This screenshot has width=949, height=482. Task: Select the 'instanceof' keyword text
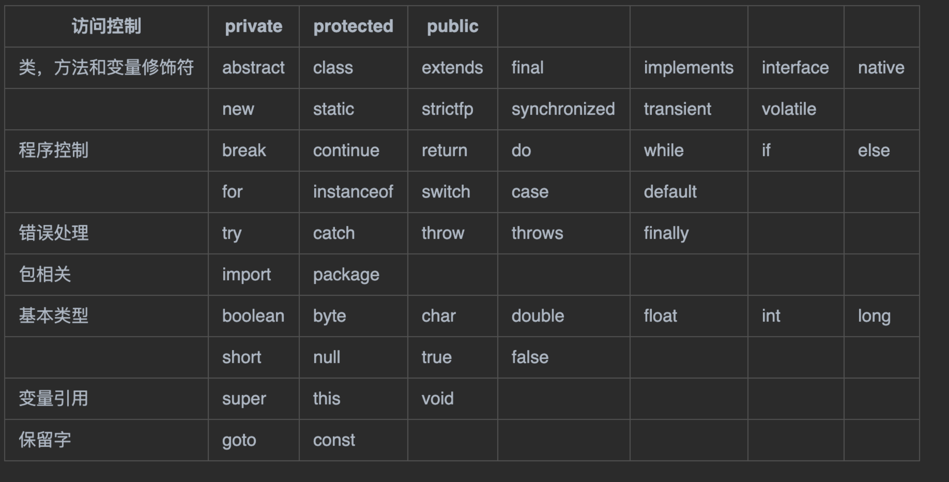pyautogui.click(x=353, y=192)
